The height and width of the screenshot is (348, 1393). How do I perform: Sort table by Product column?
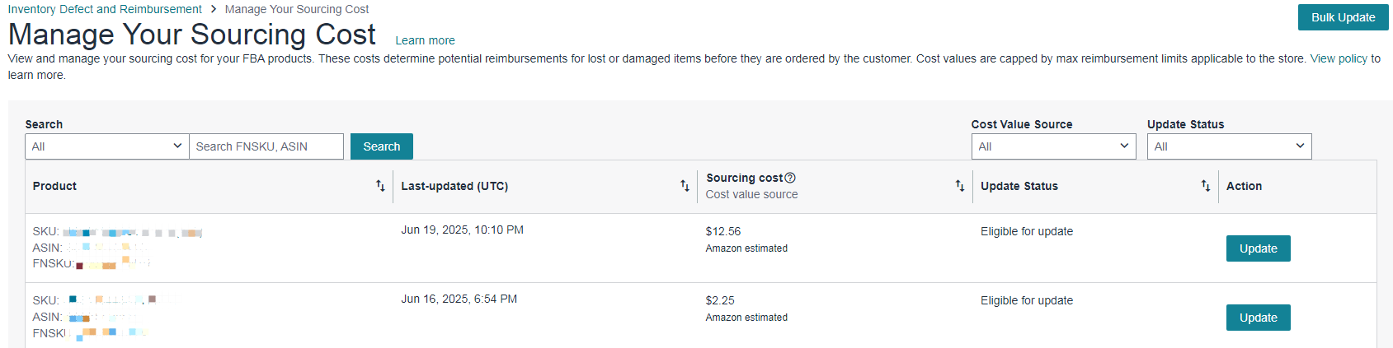click(380, 186)
